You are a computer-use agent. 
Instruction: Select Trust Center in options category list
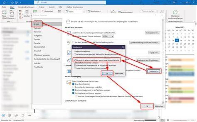coord(47,67)
